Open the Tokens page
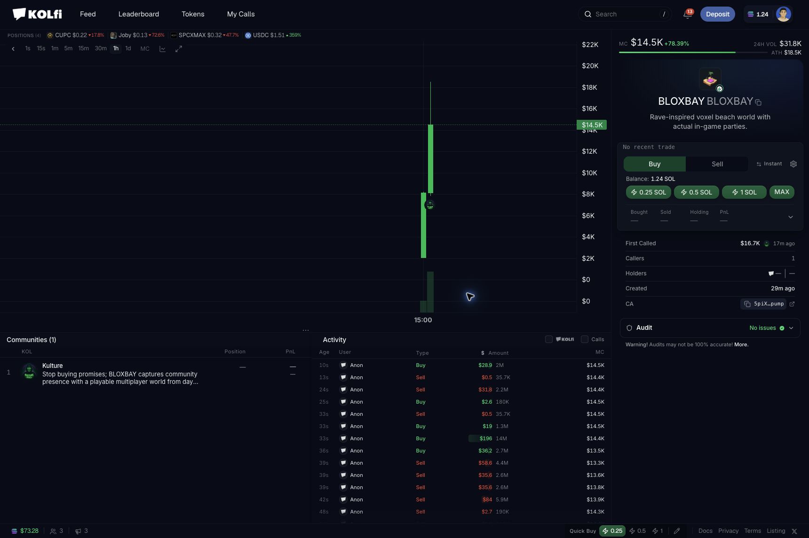The height and width of the screenshot is (538, 809). coord(193,14)
